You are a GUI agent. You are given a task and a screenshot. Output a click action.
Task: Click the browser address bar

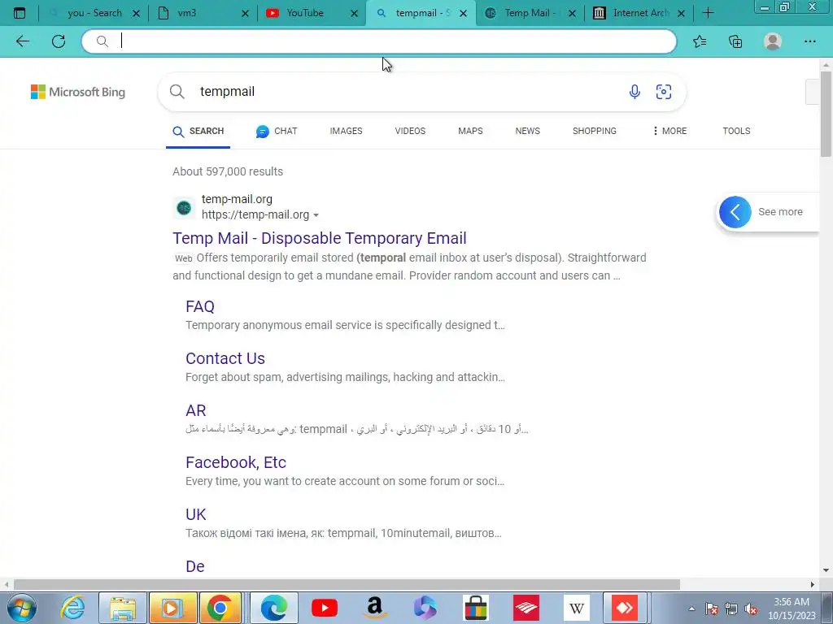coord(379,41)
